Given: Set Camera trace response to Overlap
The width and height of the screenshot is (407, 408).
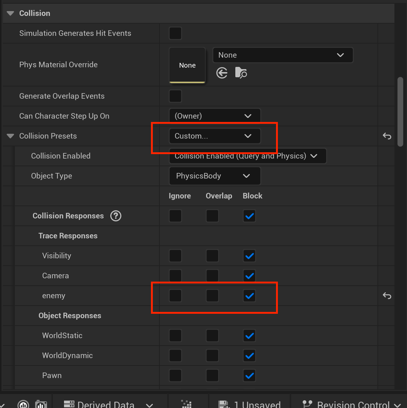Looking at the screenshot, I should [x=212, y=276].
